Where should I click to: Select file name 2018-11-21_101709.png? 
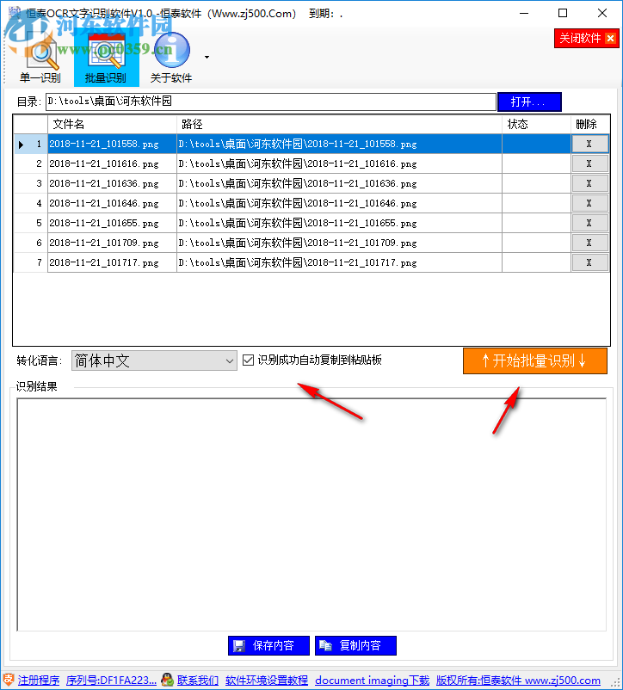point(112,243)
